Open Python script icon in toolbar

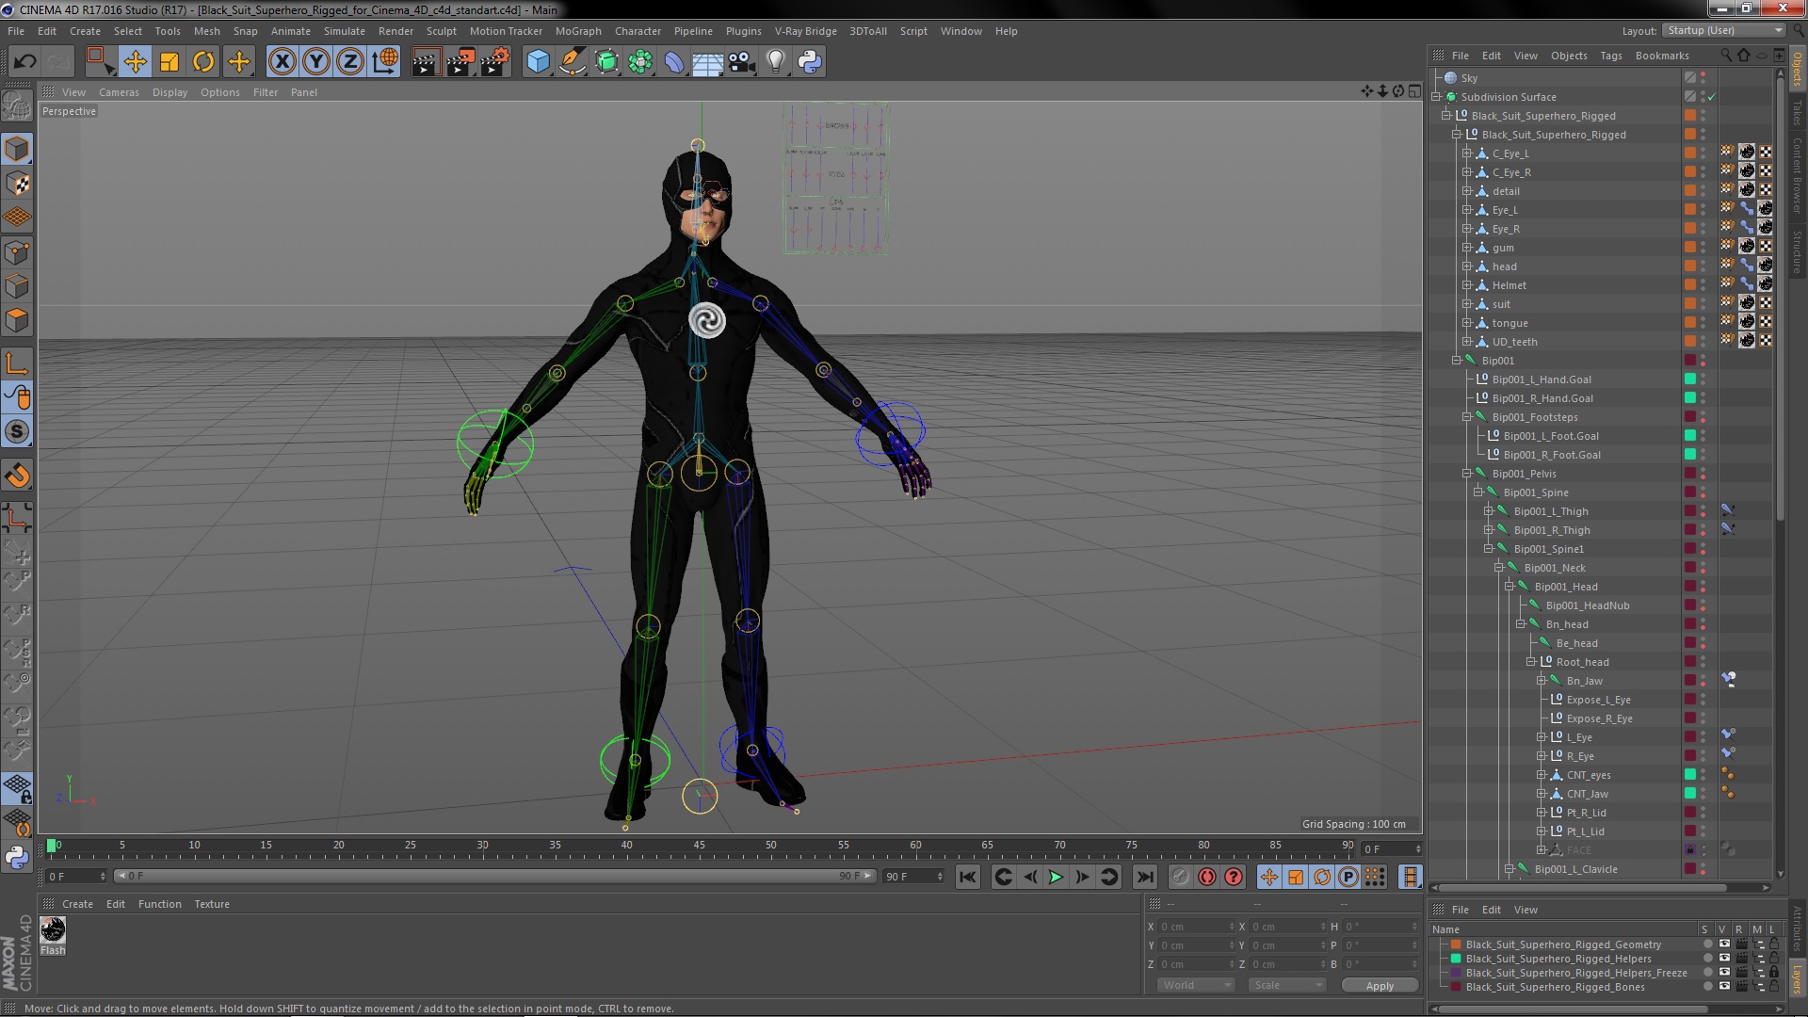tap(810, 62)
